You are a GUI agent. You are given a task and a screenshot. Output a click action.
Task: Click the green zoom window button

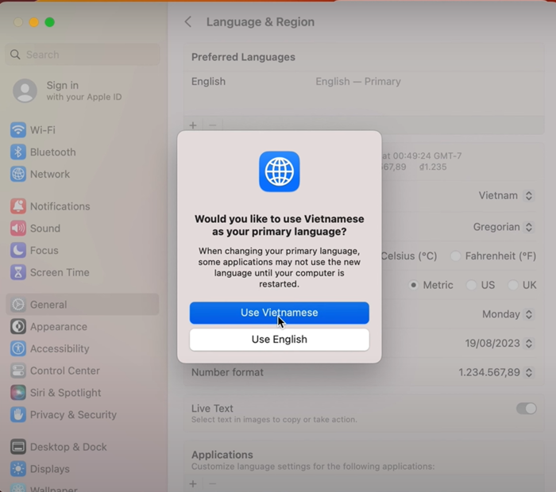click(x=49, y=22)
